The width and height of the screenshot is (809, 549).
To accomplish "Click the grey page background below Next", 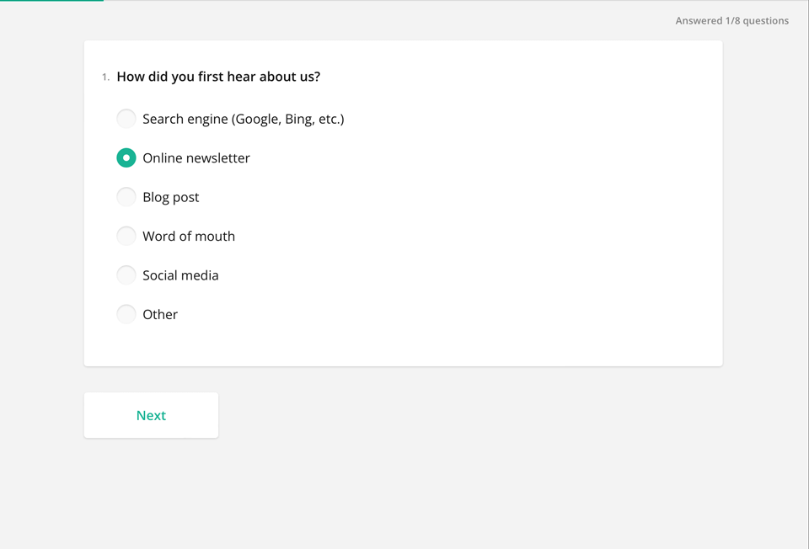I will click(421, 497).
